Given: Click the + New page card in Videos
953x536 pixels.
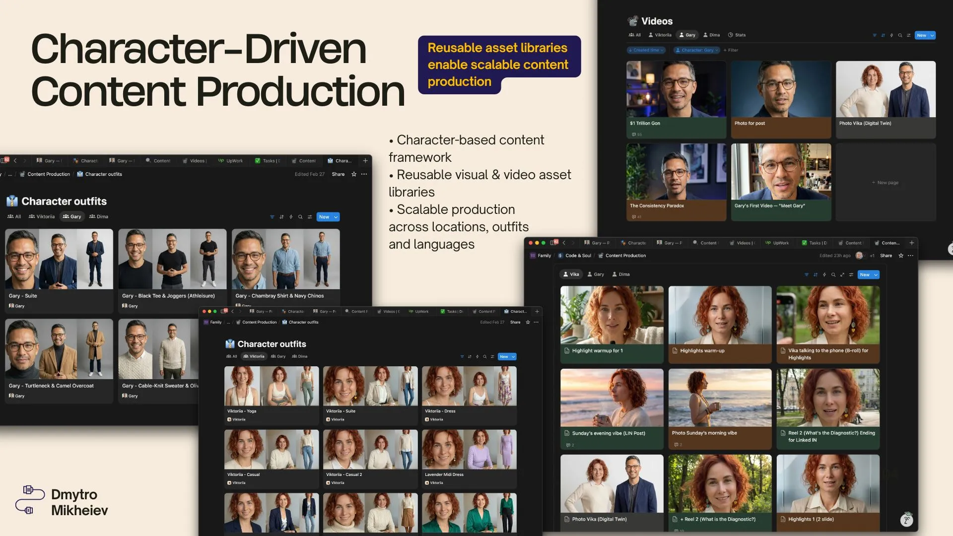Looking at the screenshot, I should [885, 183].
